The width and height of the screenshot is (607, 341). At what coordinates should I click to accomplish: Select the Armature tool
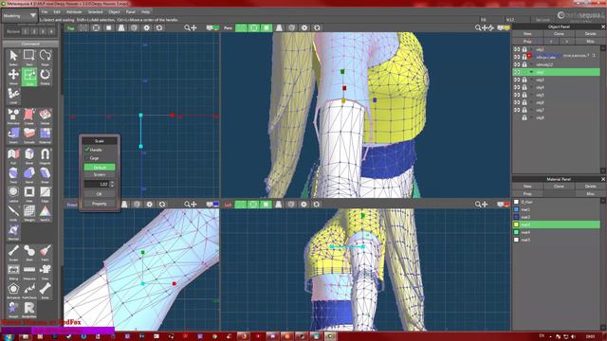(13, 291)
